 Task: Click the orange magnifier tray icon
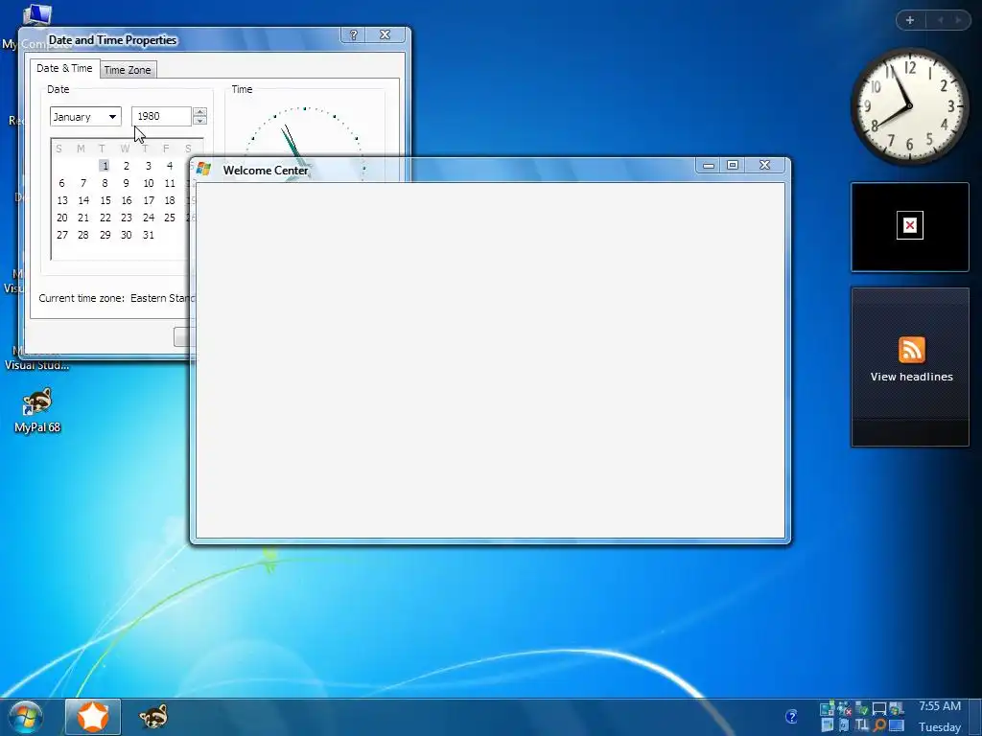[880, 724]
